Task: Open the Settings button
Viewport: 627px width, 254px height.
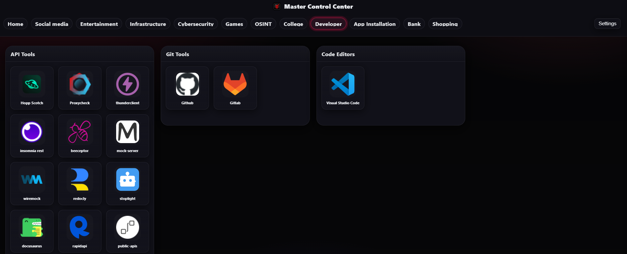Action: point(607,24)
